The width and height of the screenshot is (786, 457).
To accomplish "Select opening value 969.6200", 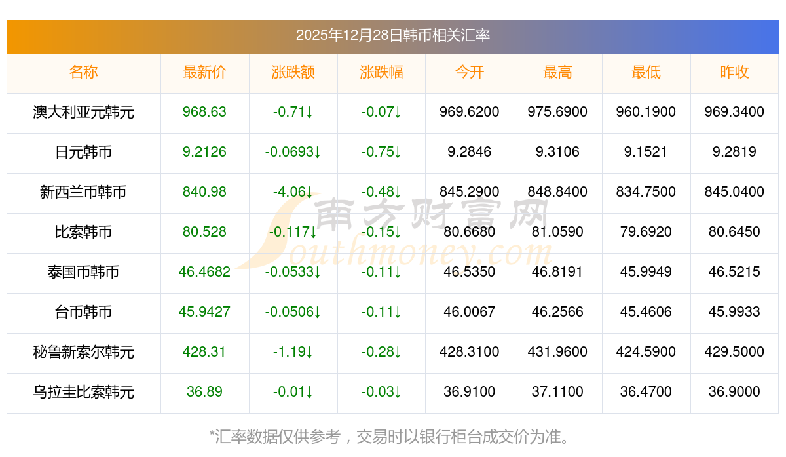I will (470, 112).
